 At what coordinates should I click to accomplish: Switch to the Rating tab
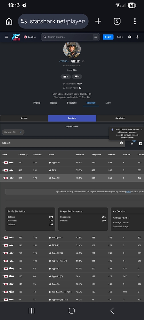click(x=54, y=103)
